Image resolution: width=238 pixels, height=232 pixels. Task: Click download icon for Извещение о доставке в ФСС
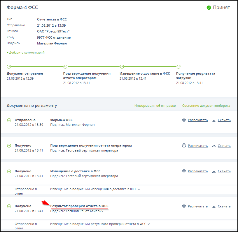click(x=214, y=171)
